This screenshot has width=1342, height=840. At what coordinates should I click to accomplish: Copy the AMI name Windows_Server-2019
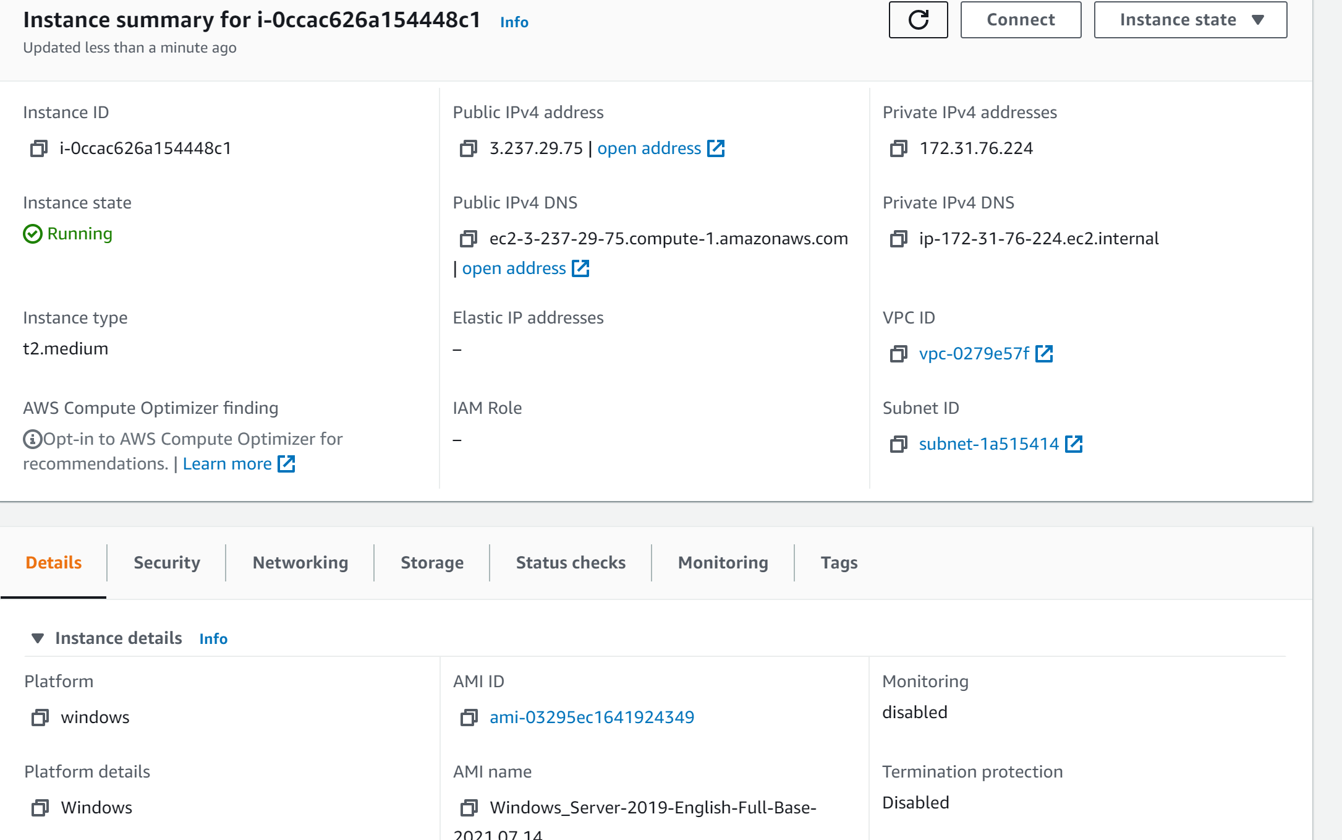tap(469, 808)
